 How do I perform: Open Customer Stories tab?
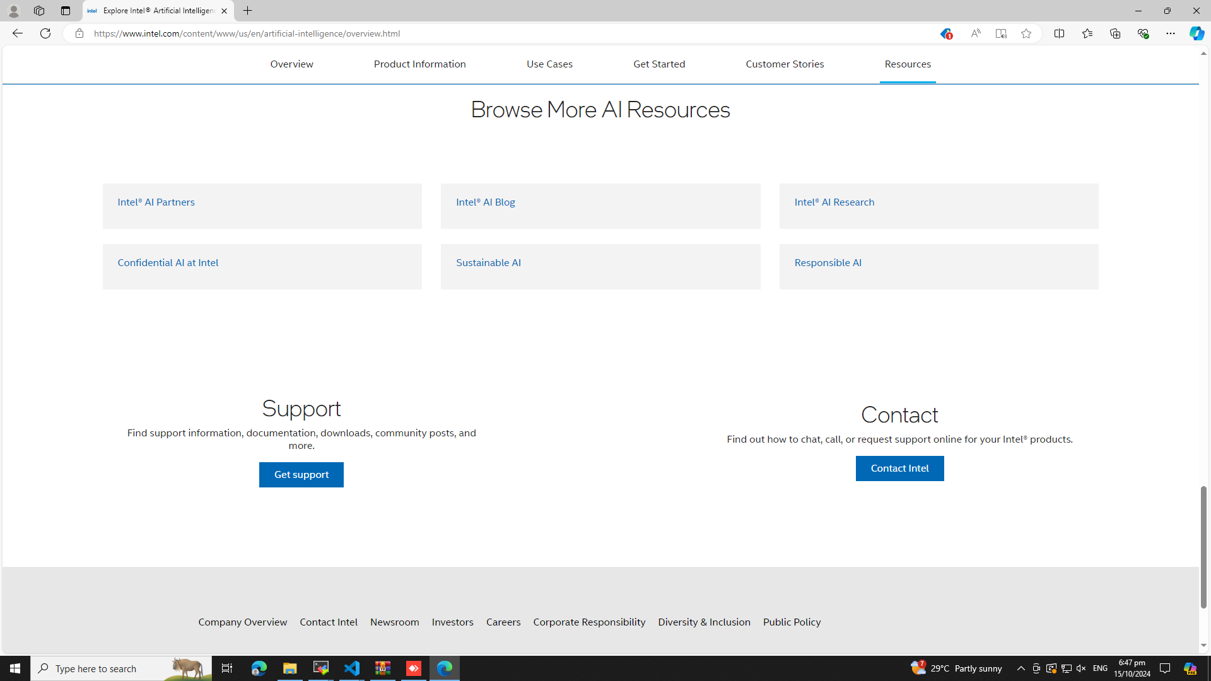pyautogui.click(x=785, y=64)
